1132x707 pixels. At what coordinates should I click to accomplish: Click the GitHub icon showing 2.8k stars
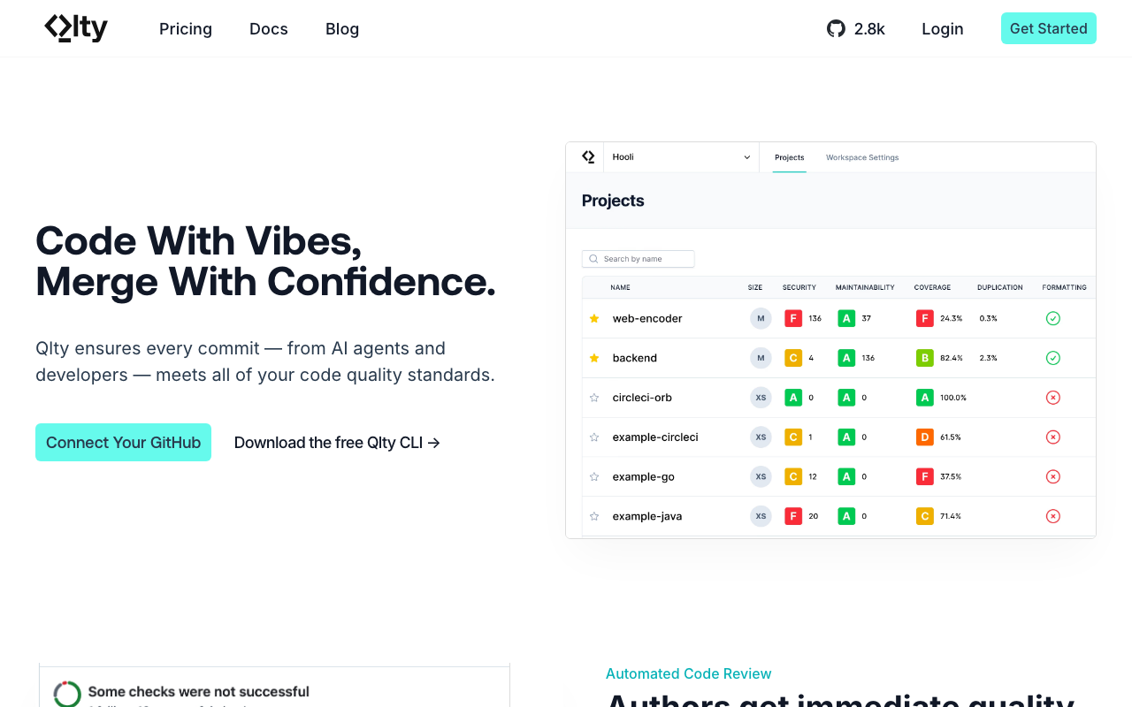point(835,28)
